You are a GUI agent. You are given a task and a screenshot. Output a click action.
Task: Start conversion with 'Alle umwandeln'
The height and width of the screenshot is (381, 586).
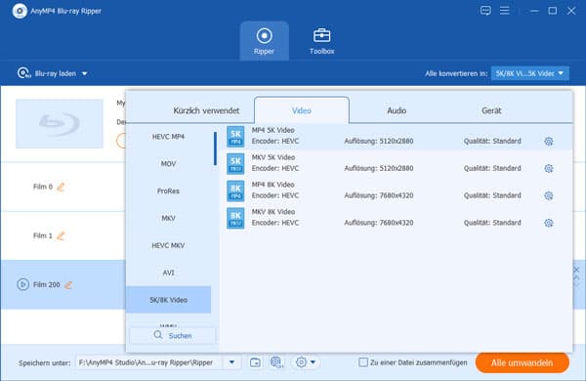tap(523, 362)
